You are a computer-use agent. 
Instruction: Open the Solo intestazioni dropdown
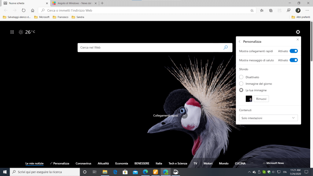tap(268, 118)
